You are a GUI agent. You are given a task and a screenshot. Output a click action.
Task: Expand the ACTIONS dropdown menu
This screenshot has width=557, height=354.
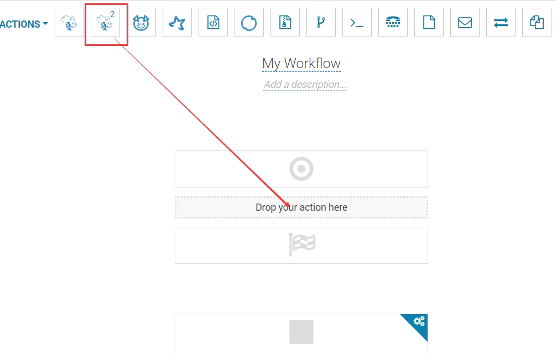pos(23,24)
